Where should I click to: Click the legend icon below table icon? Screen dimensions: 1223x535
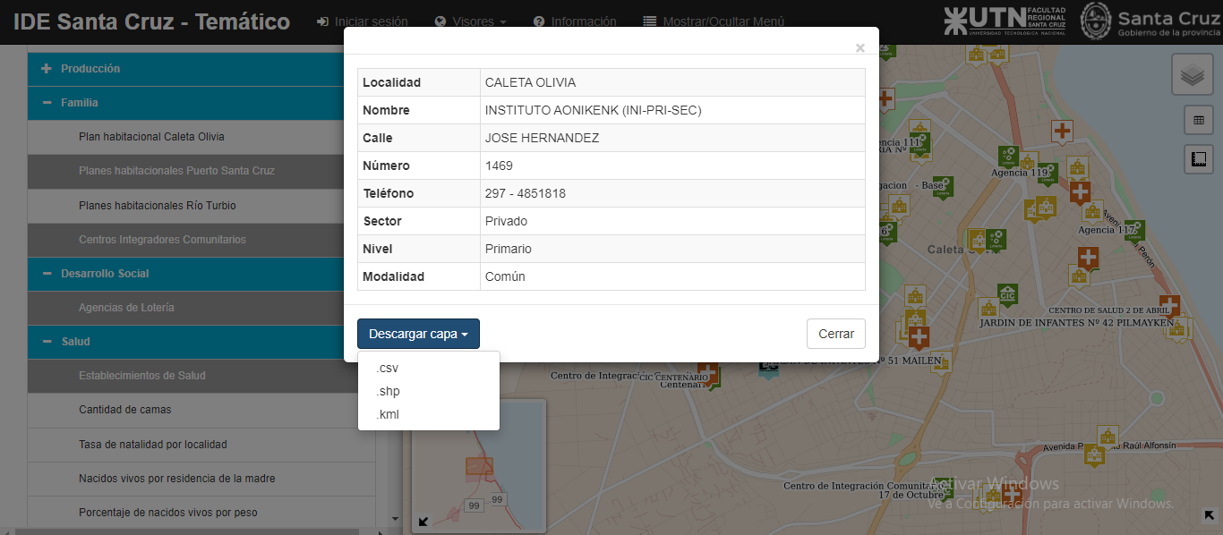tap(1198, 159)
